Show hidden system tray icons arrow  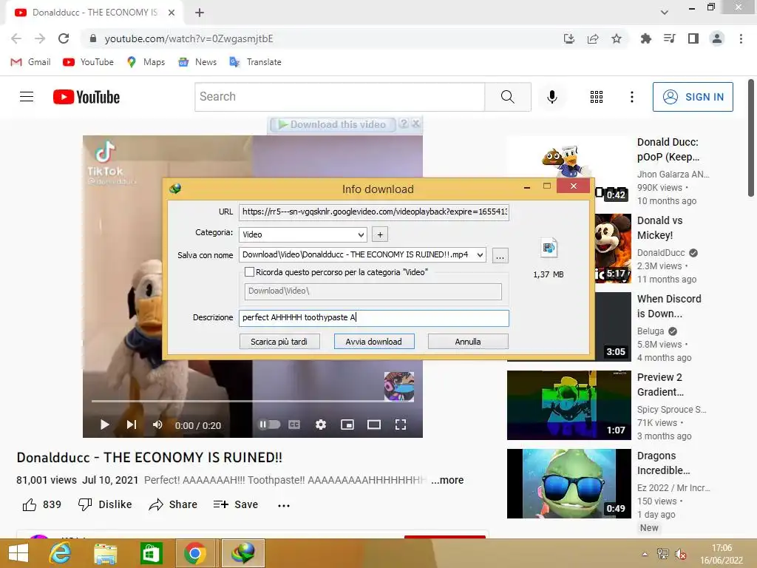(x=645, y=554)
